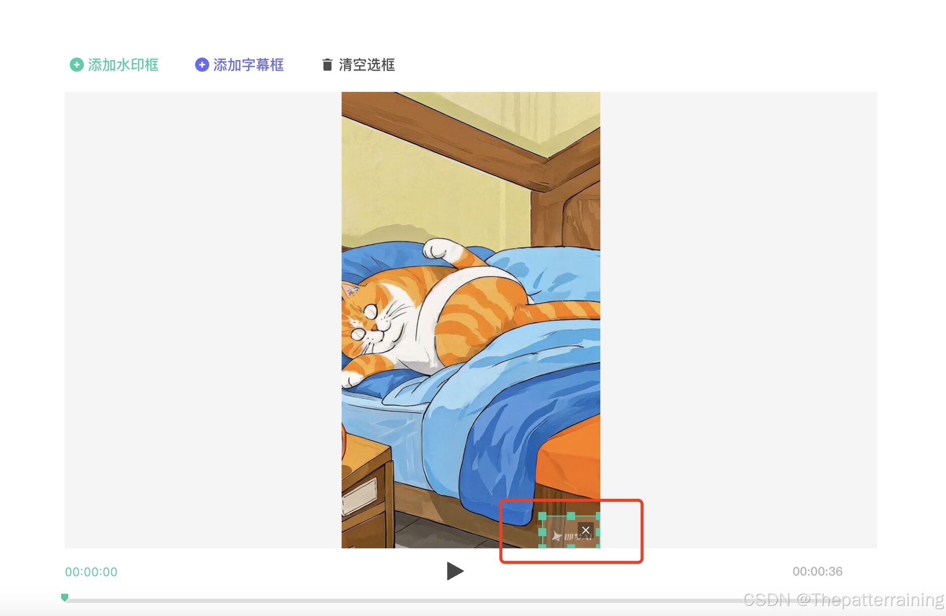The image size is (946, 616).
Task: Click the trash can icon
Action: (x=327, y=65)
